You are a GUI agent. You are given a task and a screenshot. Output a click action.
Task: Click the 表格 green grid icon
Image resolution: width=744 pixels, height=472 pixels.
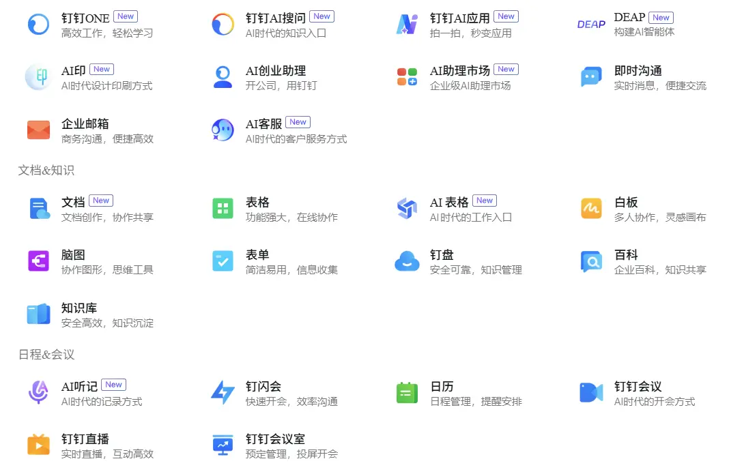coord(223,208)
